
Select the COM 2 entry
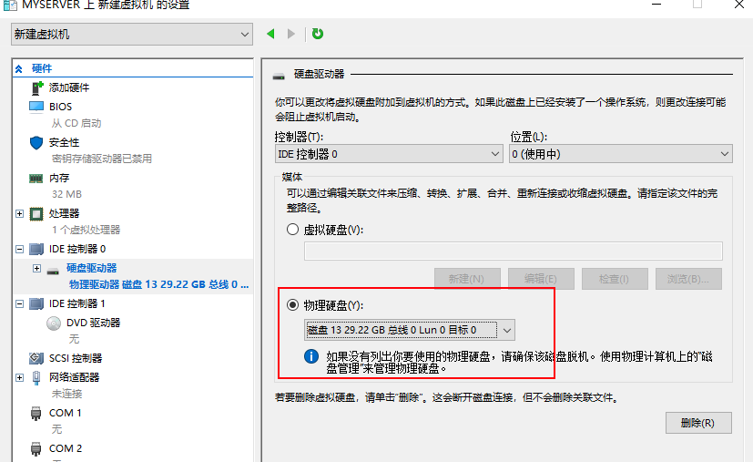click(x=66, y=448)
